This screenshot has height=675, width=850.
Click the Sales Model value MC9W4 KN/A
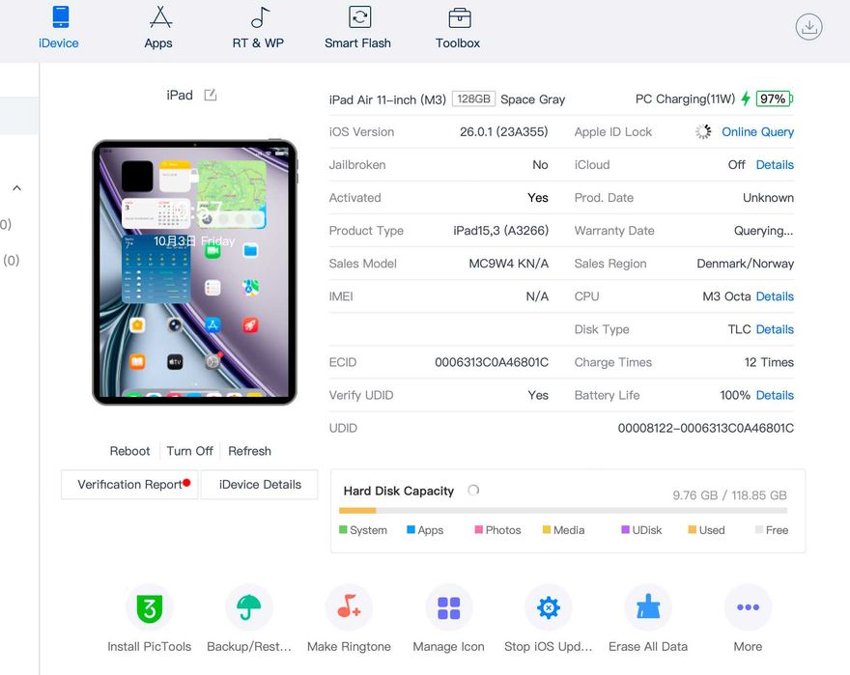click(x=508, y=264)
